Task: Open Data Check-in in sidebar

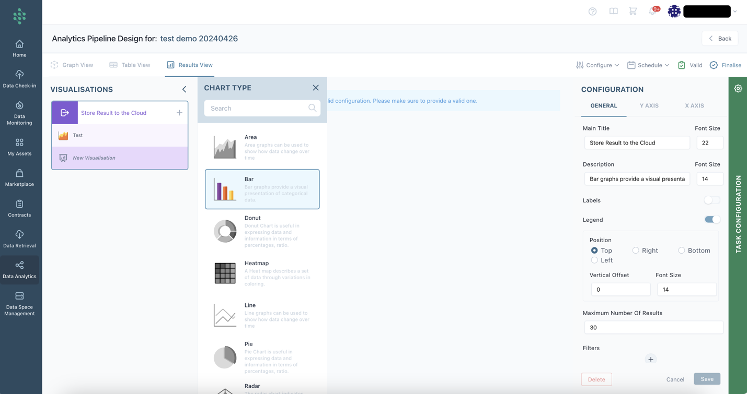Action: coord(19,79)
